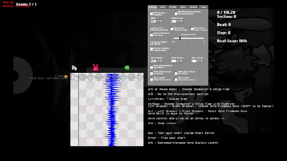Enable Waveform (Opp. Vocals)
287x161 pixels.
tap(192, 29)
